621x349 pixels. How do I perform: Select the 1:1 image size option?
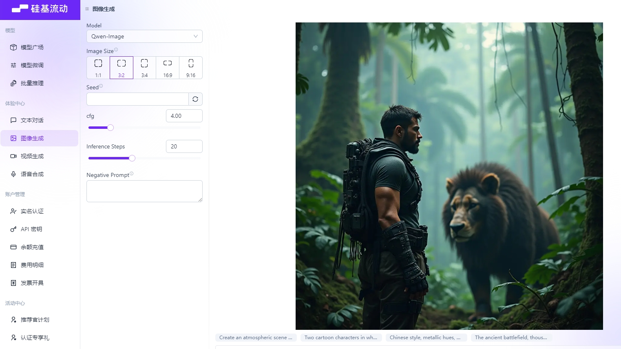click(x=98, y=68)
